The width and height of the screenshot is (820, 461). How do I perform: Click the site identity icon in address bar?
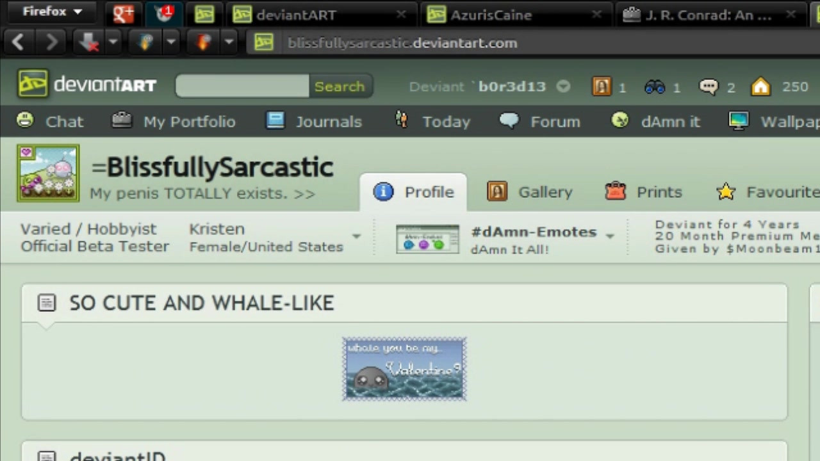[264, 43]
